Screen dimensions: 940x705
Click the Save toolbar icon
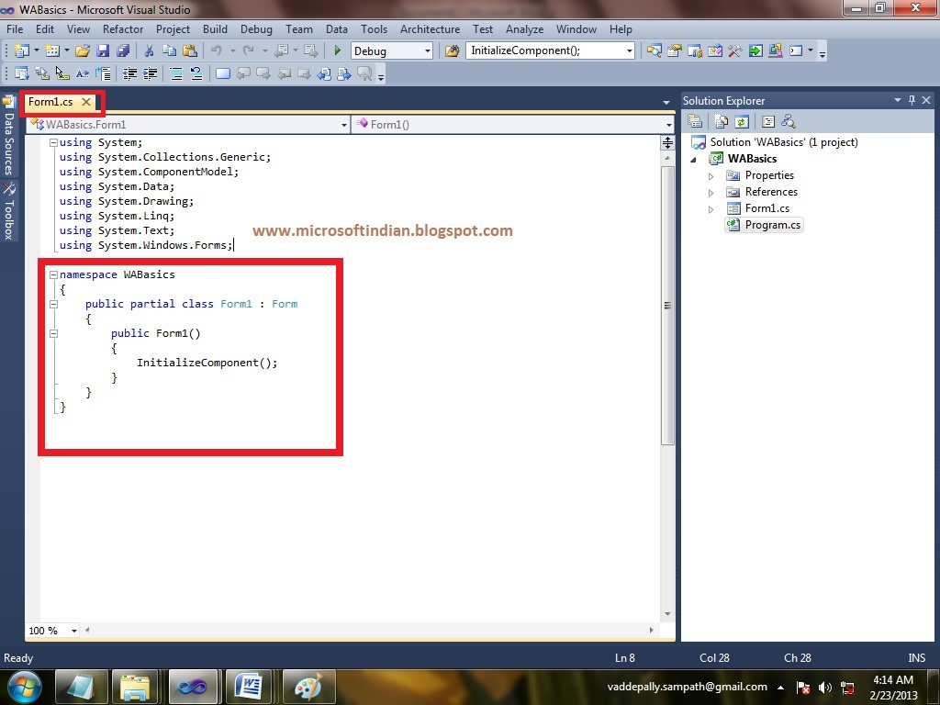point(103,51)
